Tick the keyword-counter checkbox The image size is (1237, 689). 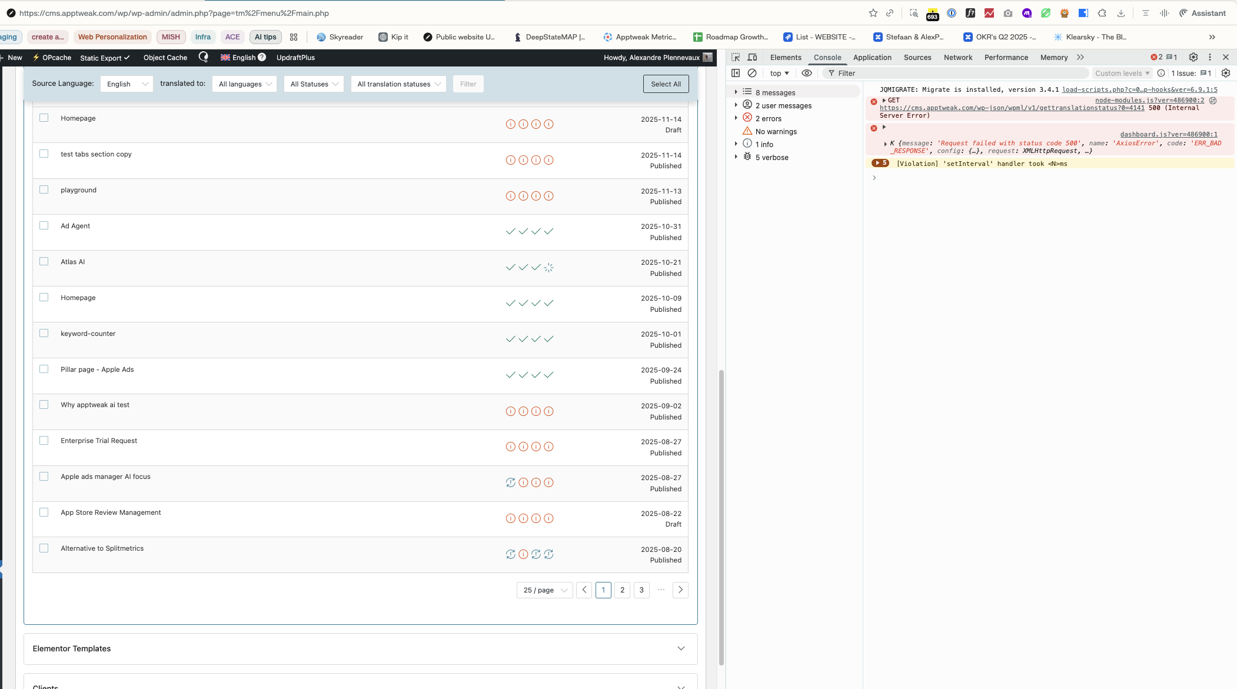pos(44,334)
